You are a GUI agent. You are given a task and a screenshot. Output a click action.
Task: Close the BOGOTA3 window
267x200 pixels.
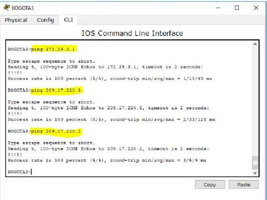pos(256,8)
